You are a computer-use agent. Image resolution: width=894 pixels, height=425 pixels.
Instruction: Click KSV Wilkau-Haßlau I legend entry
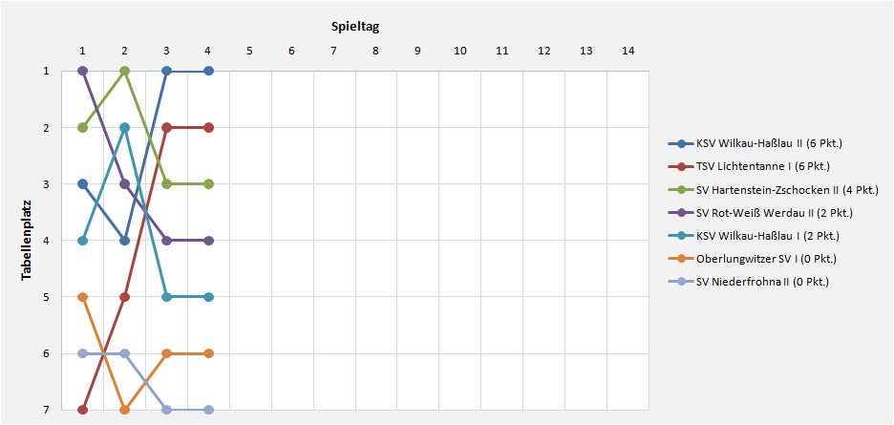pyautogui.click(x=754, y=236)
